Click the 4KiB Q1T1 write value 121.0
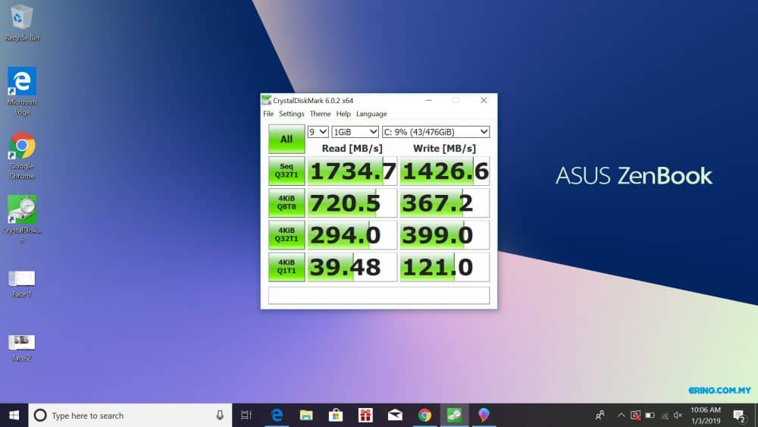758x427 pixels. tap(444, 267)
